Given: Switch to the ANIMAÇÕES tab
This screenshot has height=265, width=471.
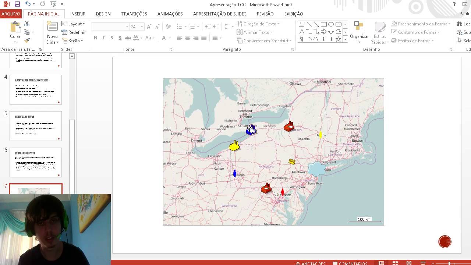Looking at the screenshot, I should coord(170,14).
